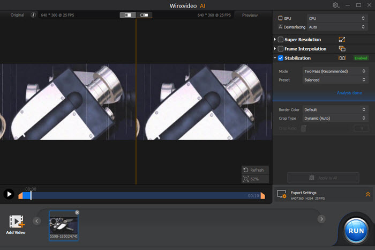The image size is (375, 250).
Task: Click the Stabilization camera icon
Action: [x=342, y=58]
